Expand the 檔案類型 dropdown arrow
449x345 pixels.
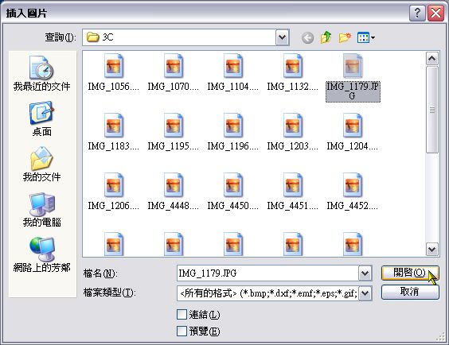coord(365,293)
